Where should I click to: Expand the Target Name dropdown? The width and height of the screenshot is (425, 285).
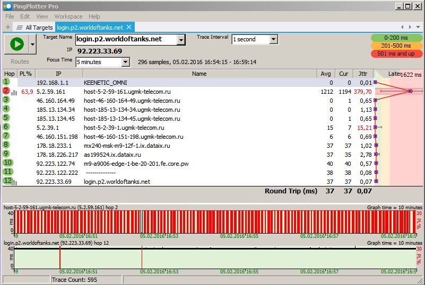point(181,40)
